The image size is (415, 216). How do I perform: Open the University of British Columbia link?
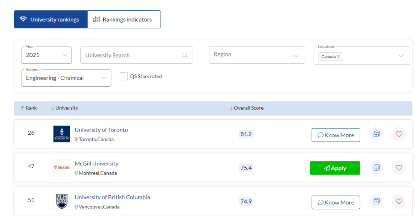pyautogui.click(x=112, y=197)
